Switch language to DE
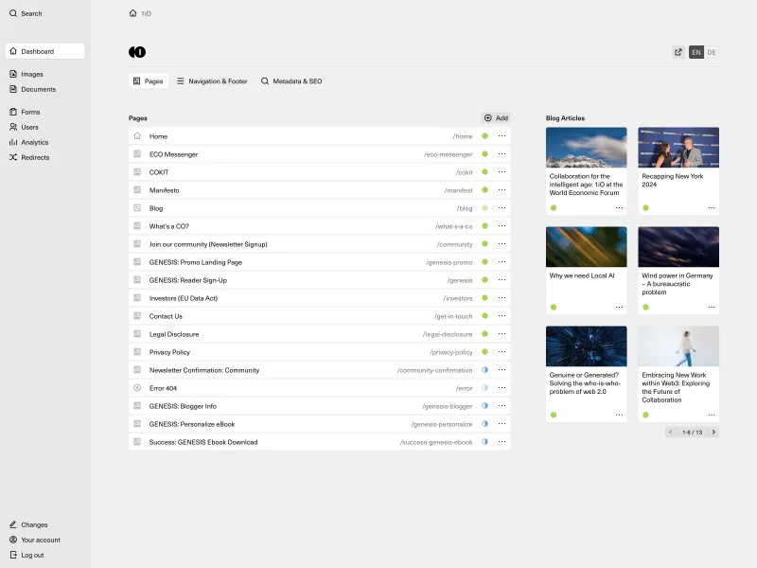757x568 pixels. tap(711, 52)
